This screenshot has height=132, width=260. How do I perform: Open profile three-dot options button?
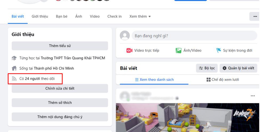[255, 16]
